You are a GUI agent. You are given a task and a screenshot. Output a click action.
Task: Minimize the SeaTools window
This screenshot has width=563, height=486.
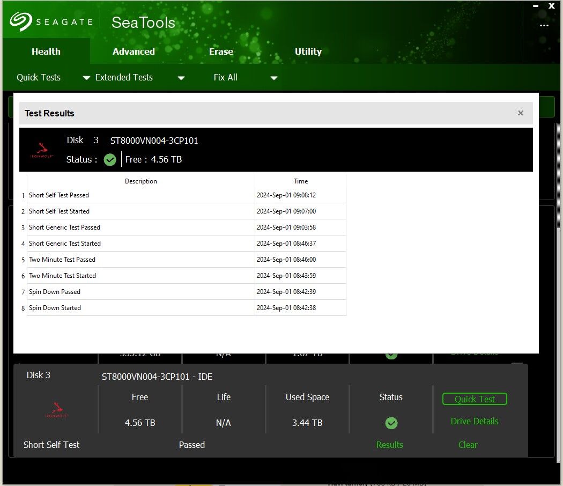click(x=536, y=6)
